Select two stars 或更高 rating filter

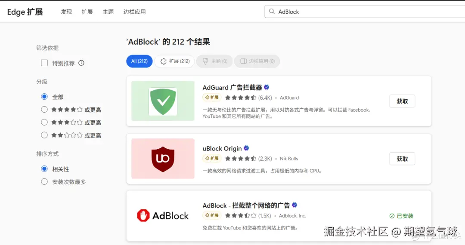[44, 135]
